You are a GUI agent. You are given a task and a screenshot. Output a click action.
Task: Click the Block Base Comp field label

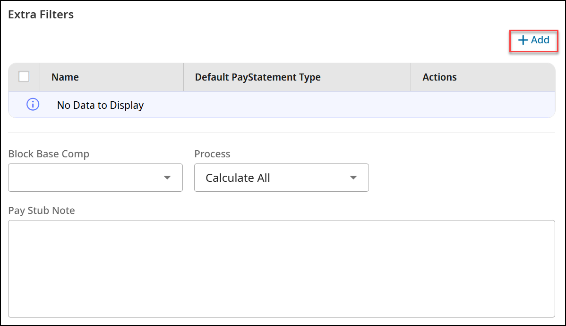[x=49, y=154]
